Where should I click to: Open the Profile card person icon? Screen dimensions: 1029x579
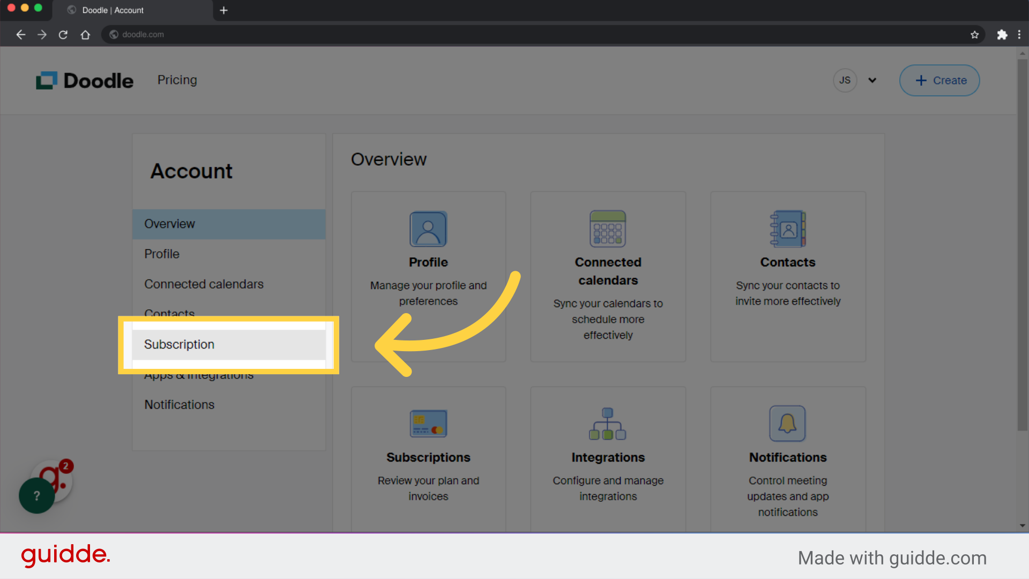pos(428,228)
